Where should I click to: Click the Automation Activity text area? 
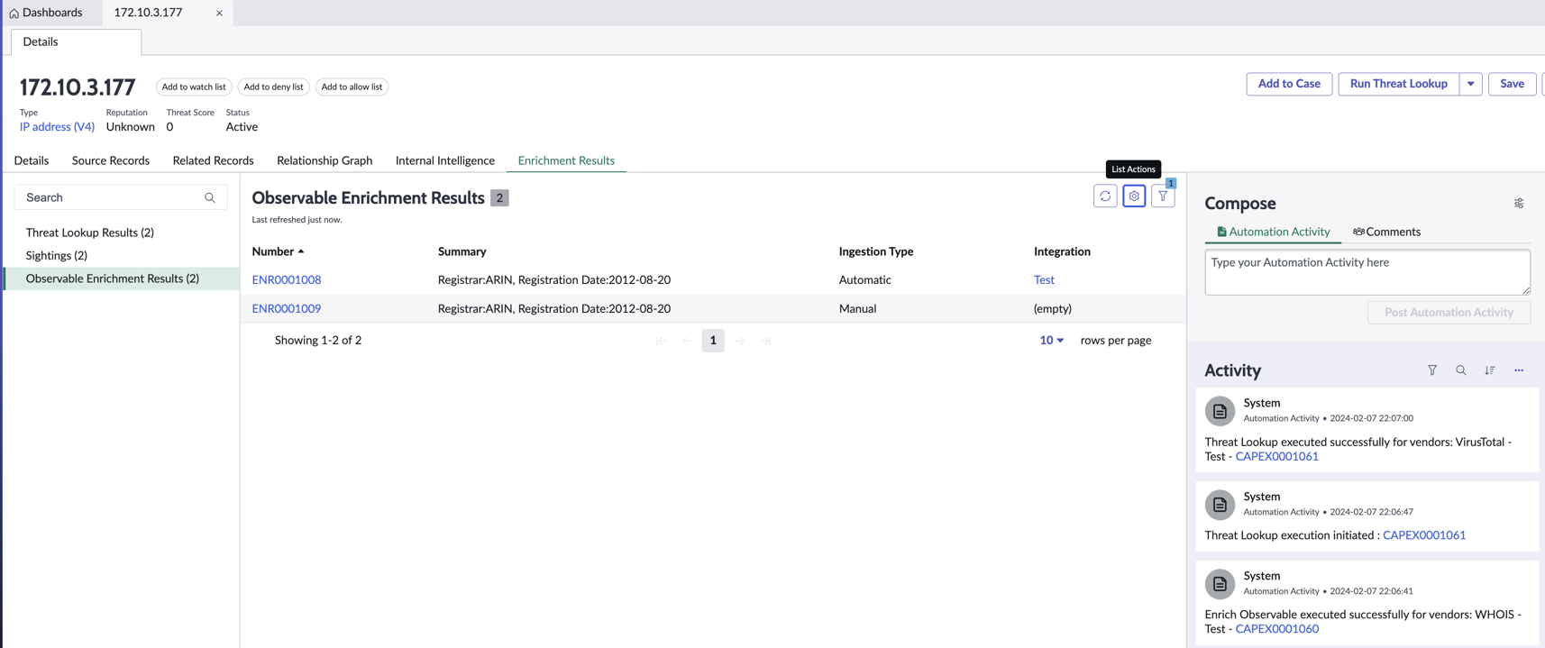1367,272
